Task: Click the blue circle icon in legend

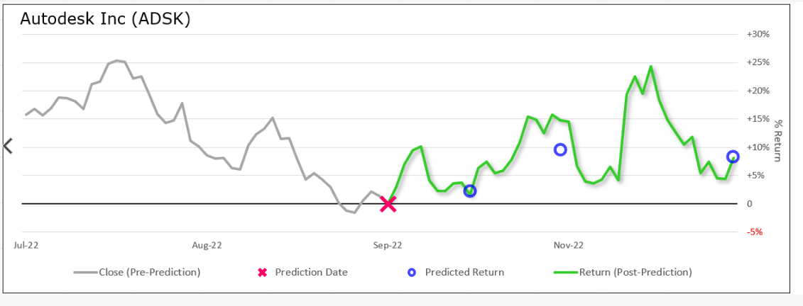Action: point(412,272)
